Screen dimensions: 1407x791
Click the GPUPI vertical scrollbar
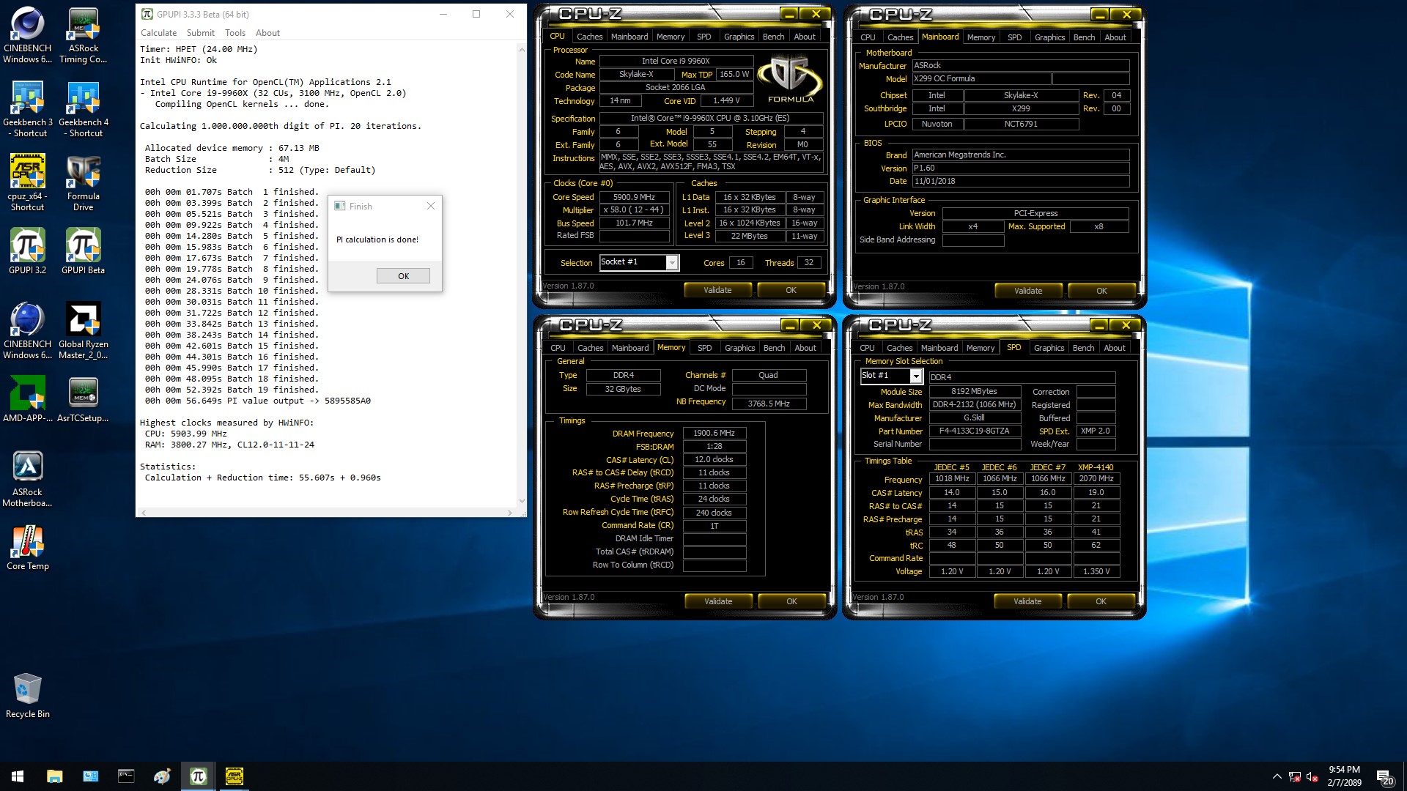click(522, 275)
